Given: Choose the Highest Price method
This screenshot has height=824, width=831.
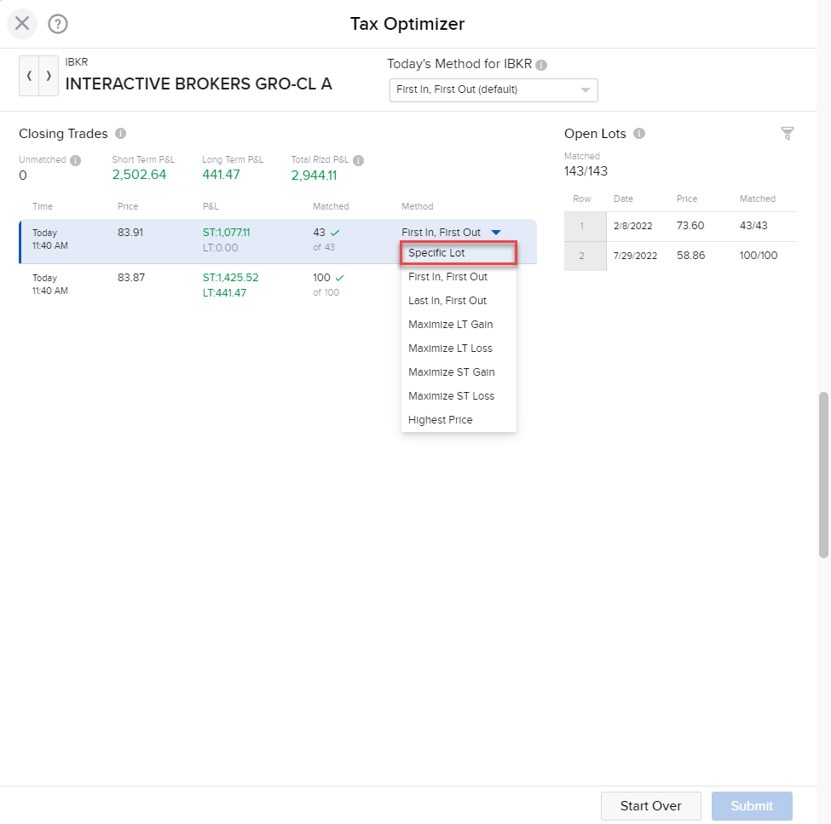Looking at the screenshot, I should click(x=440, y=419).
